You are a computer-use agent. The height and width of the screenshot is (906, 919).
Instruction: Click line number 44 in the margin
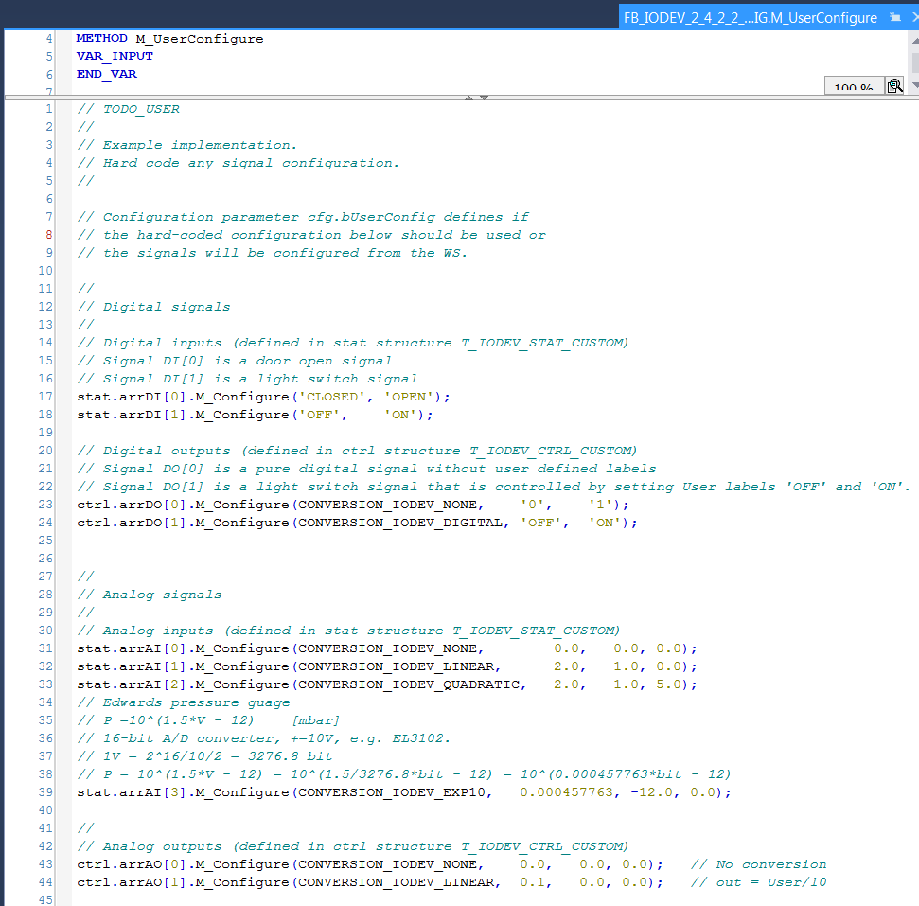pyautogui.click(x=44, y=882)
